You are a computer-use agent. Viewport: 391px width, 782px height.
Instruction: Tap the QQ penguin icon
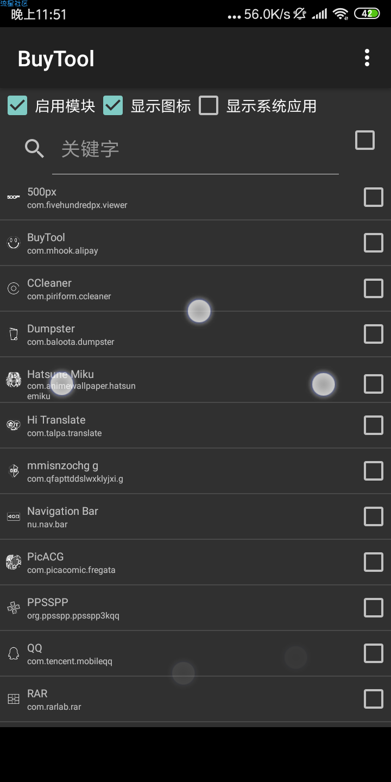pyautogui.click(x=14, y=653)
